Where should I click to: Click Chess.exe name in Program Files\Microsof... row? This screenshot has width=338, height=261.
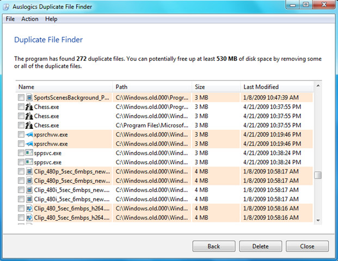pos(46,125)
